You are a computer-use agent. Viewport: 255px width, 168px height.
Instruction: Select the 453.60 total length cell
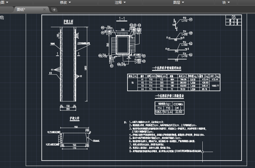(x=183, y=86)
